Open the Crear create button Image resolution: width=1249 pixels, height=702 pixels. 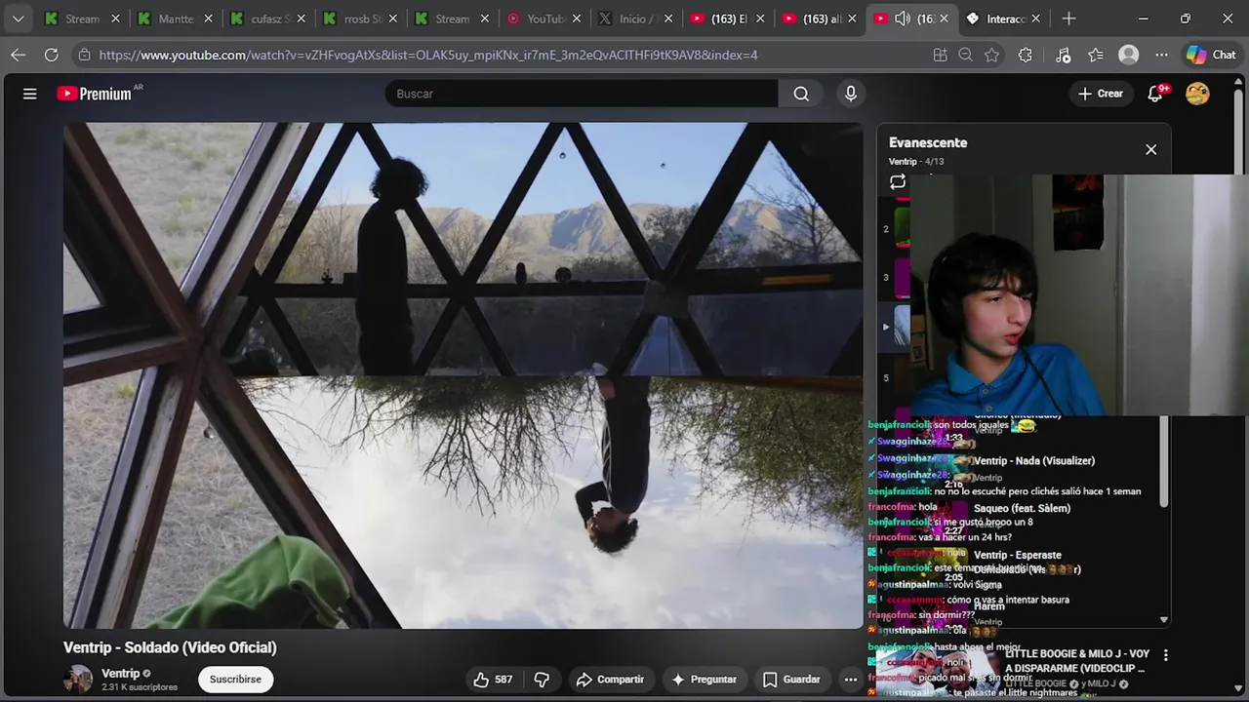(x=1101, y=94)
